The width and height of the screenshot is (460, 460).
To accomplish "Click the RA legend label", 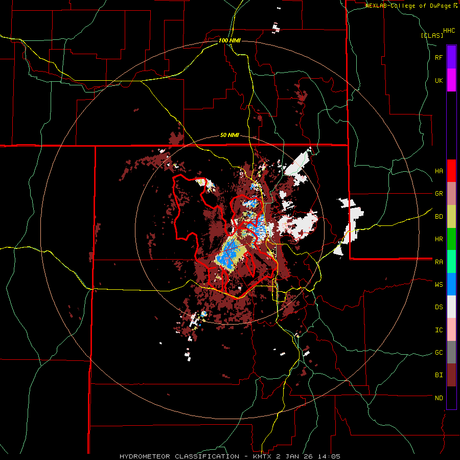I will coord(439,262).
